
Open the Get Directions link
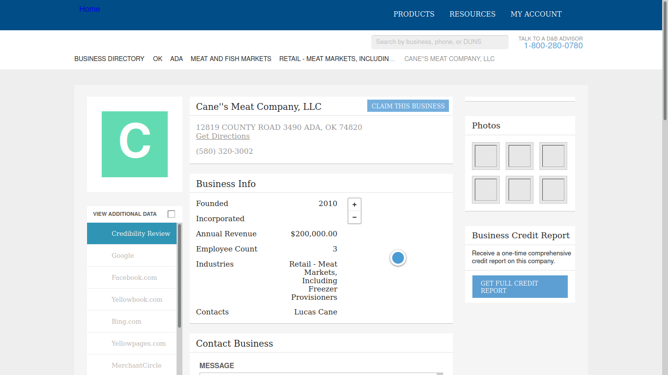pyautogui.click(x=223, y=136)
